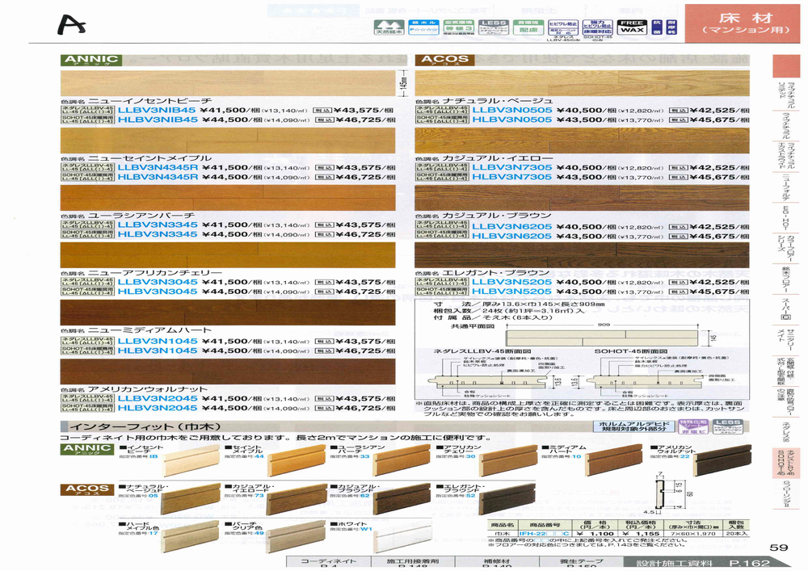Select the highlighted SOHOT-45 side index tab

click(785, 463)
